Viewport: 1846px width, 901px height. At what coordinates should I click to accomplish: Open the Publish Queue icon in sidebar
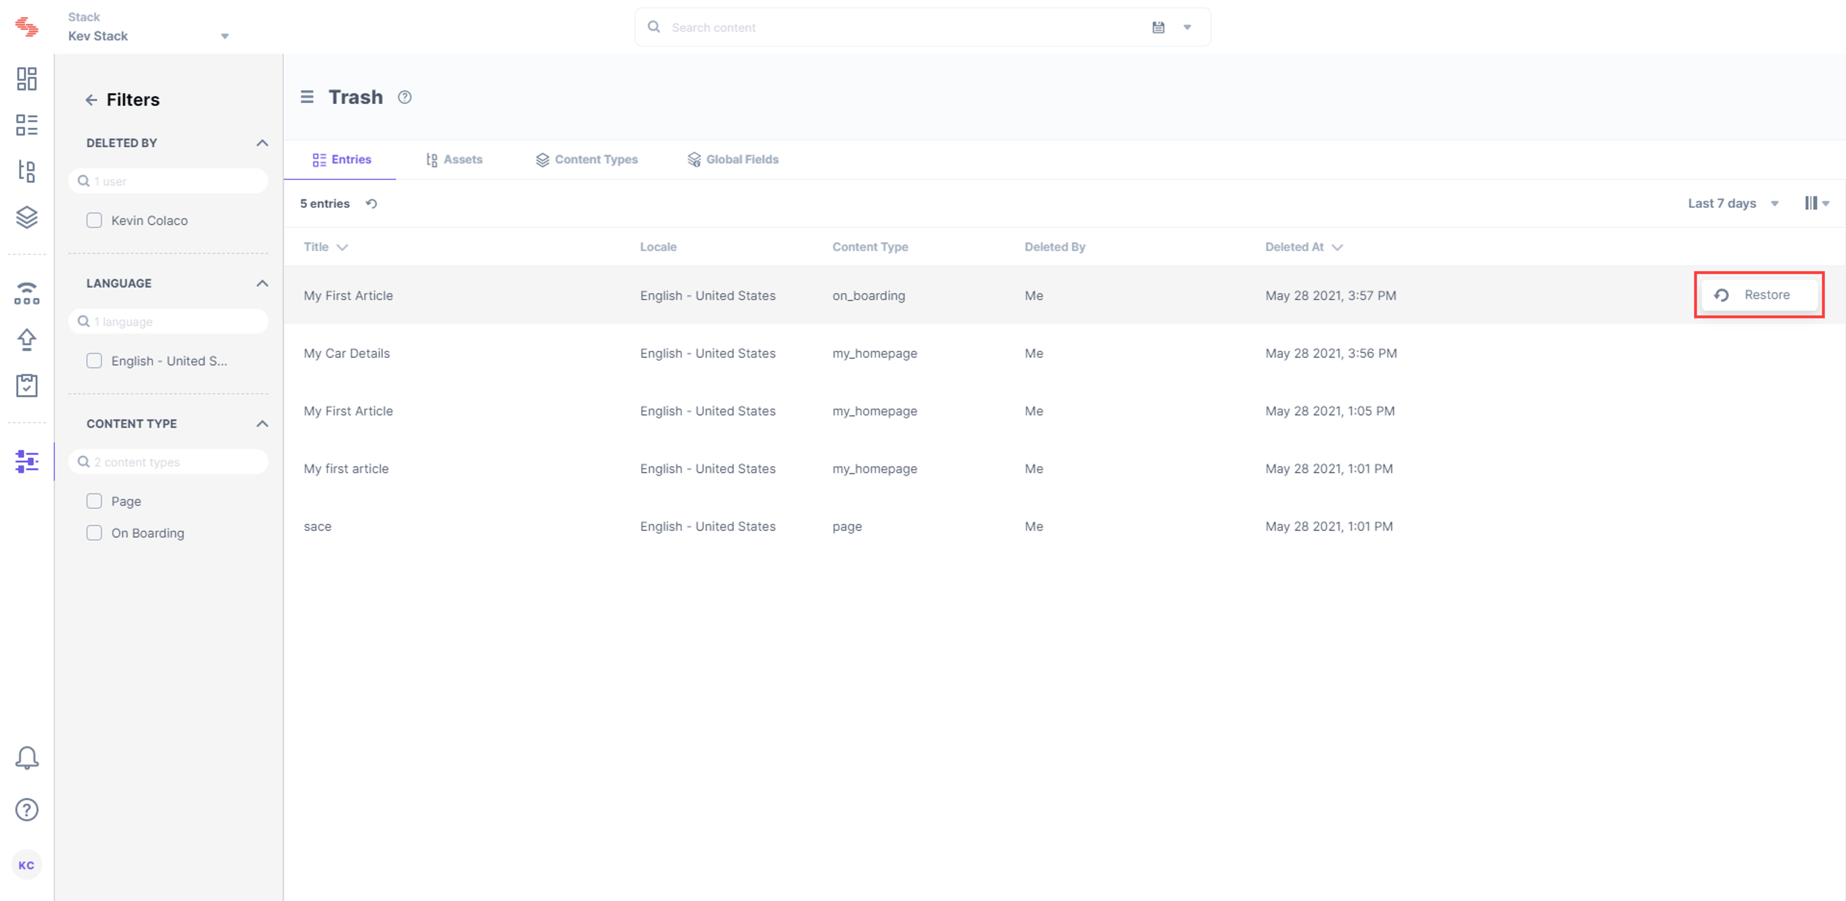click(26, 293)
